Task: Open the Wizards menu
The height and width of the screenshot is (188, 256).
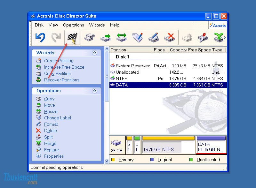Action: (97, 25)
